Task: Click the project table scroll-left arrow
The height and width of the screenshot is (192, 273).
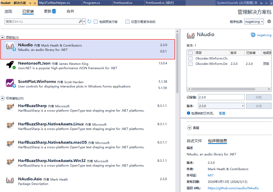Action: point(189,89)
